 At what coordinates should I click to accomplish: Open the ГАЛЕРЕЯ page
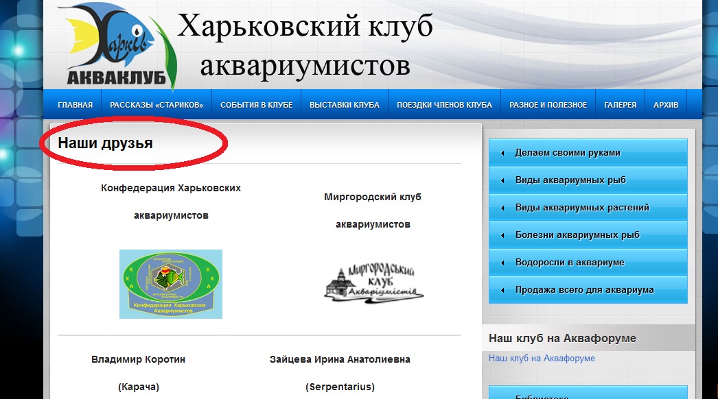pos(620,105)
